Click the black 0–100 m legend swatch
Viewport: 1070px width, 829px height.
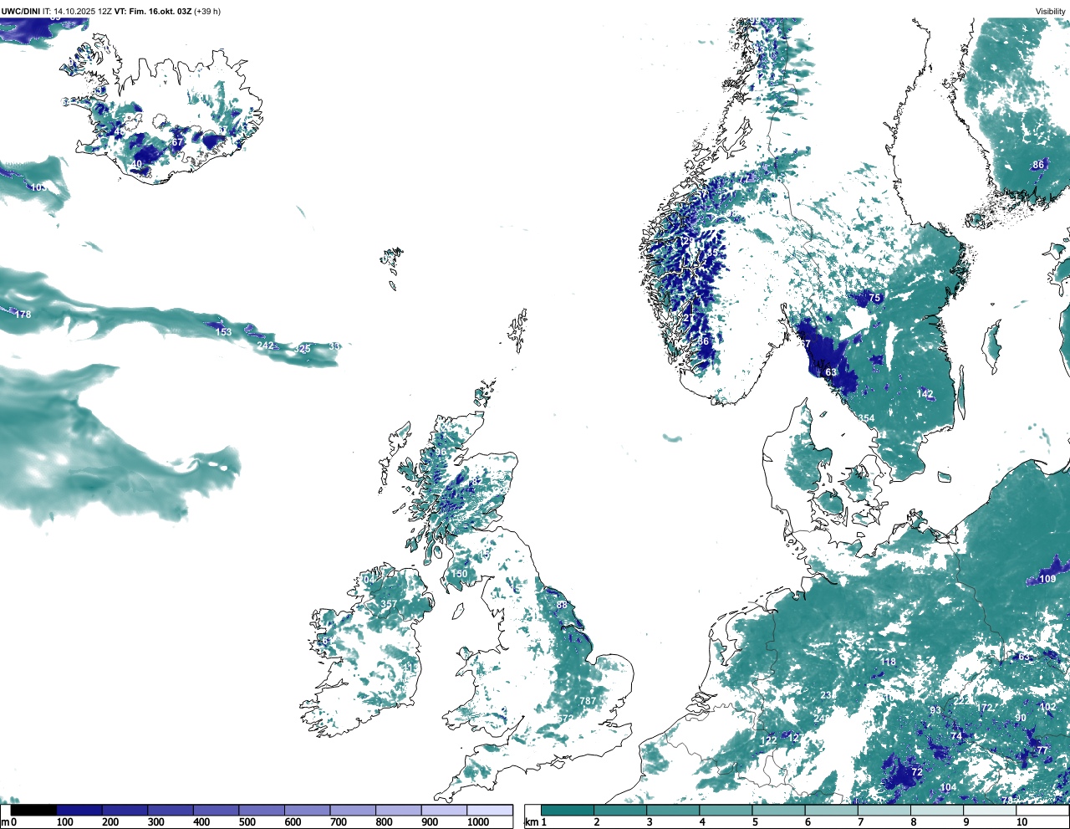34,810
